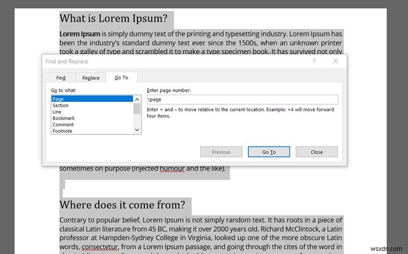Select Footnote list entry
The image size is (408, 254).
[92, 131]
